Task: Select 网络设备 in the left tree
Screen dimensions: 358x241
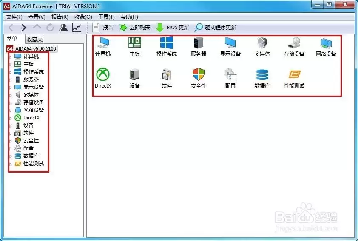Action: pyautogui.click(x=29, y=110)
